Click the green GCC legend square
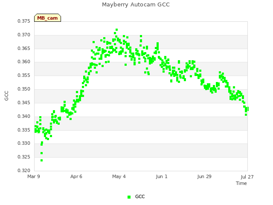 129,197
